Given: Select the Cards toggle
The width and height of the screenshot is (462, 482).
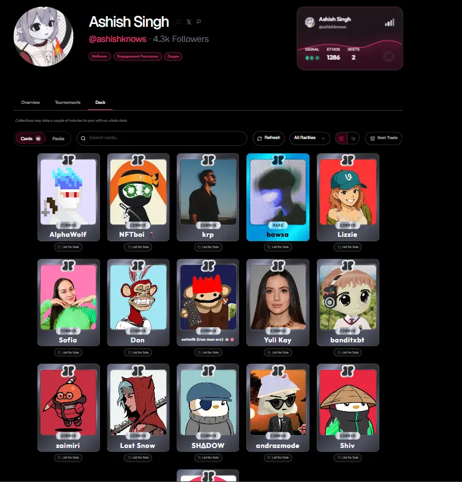Looking at the screenshot, I should coord(30,139).
